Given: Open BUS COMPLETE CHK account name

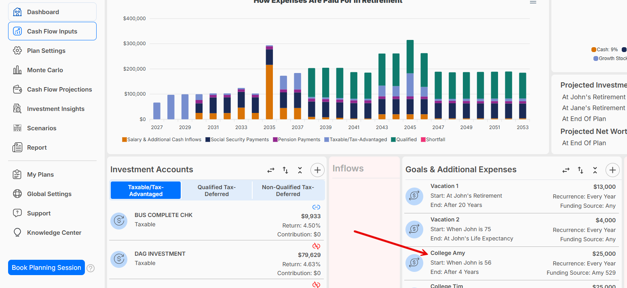Looking at the screenshot, I should [164, 215].
